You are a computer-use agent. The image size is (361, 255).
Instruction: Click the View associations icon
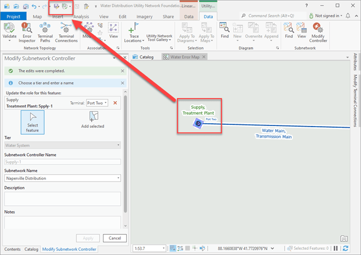coord(113,28)
